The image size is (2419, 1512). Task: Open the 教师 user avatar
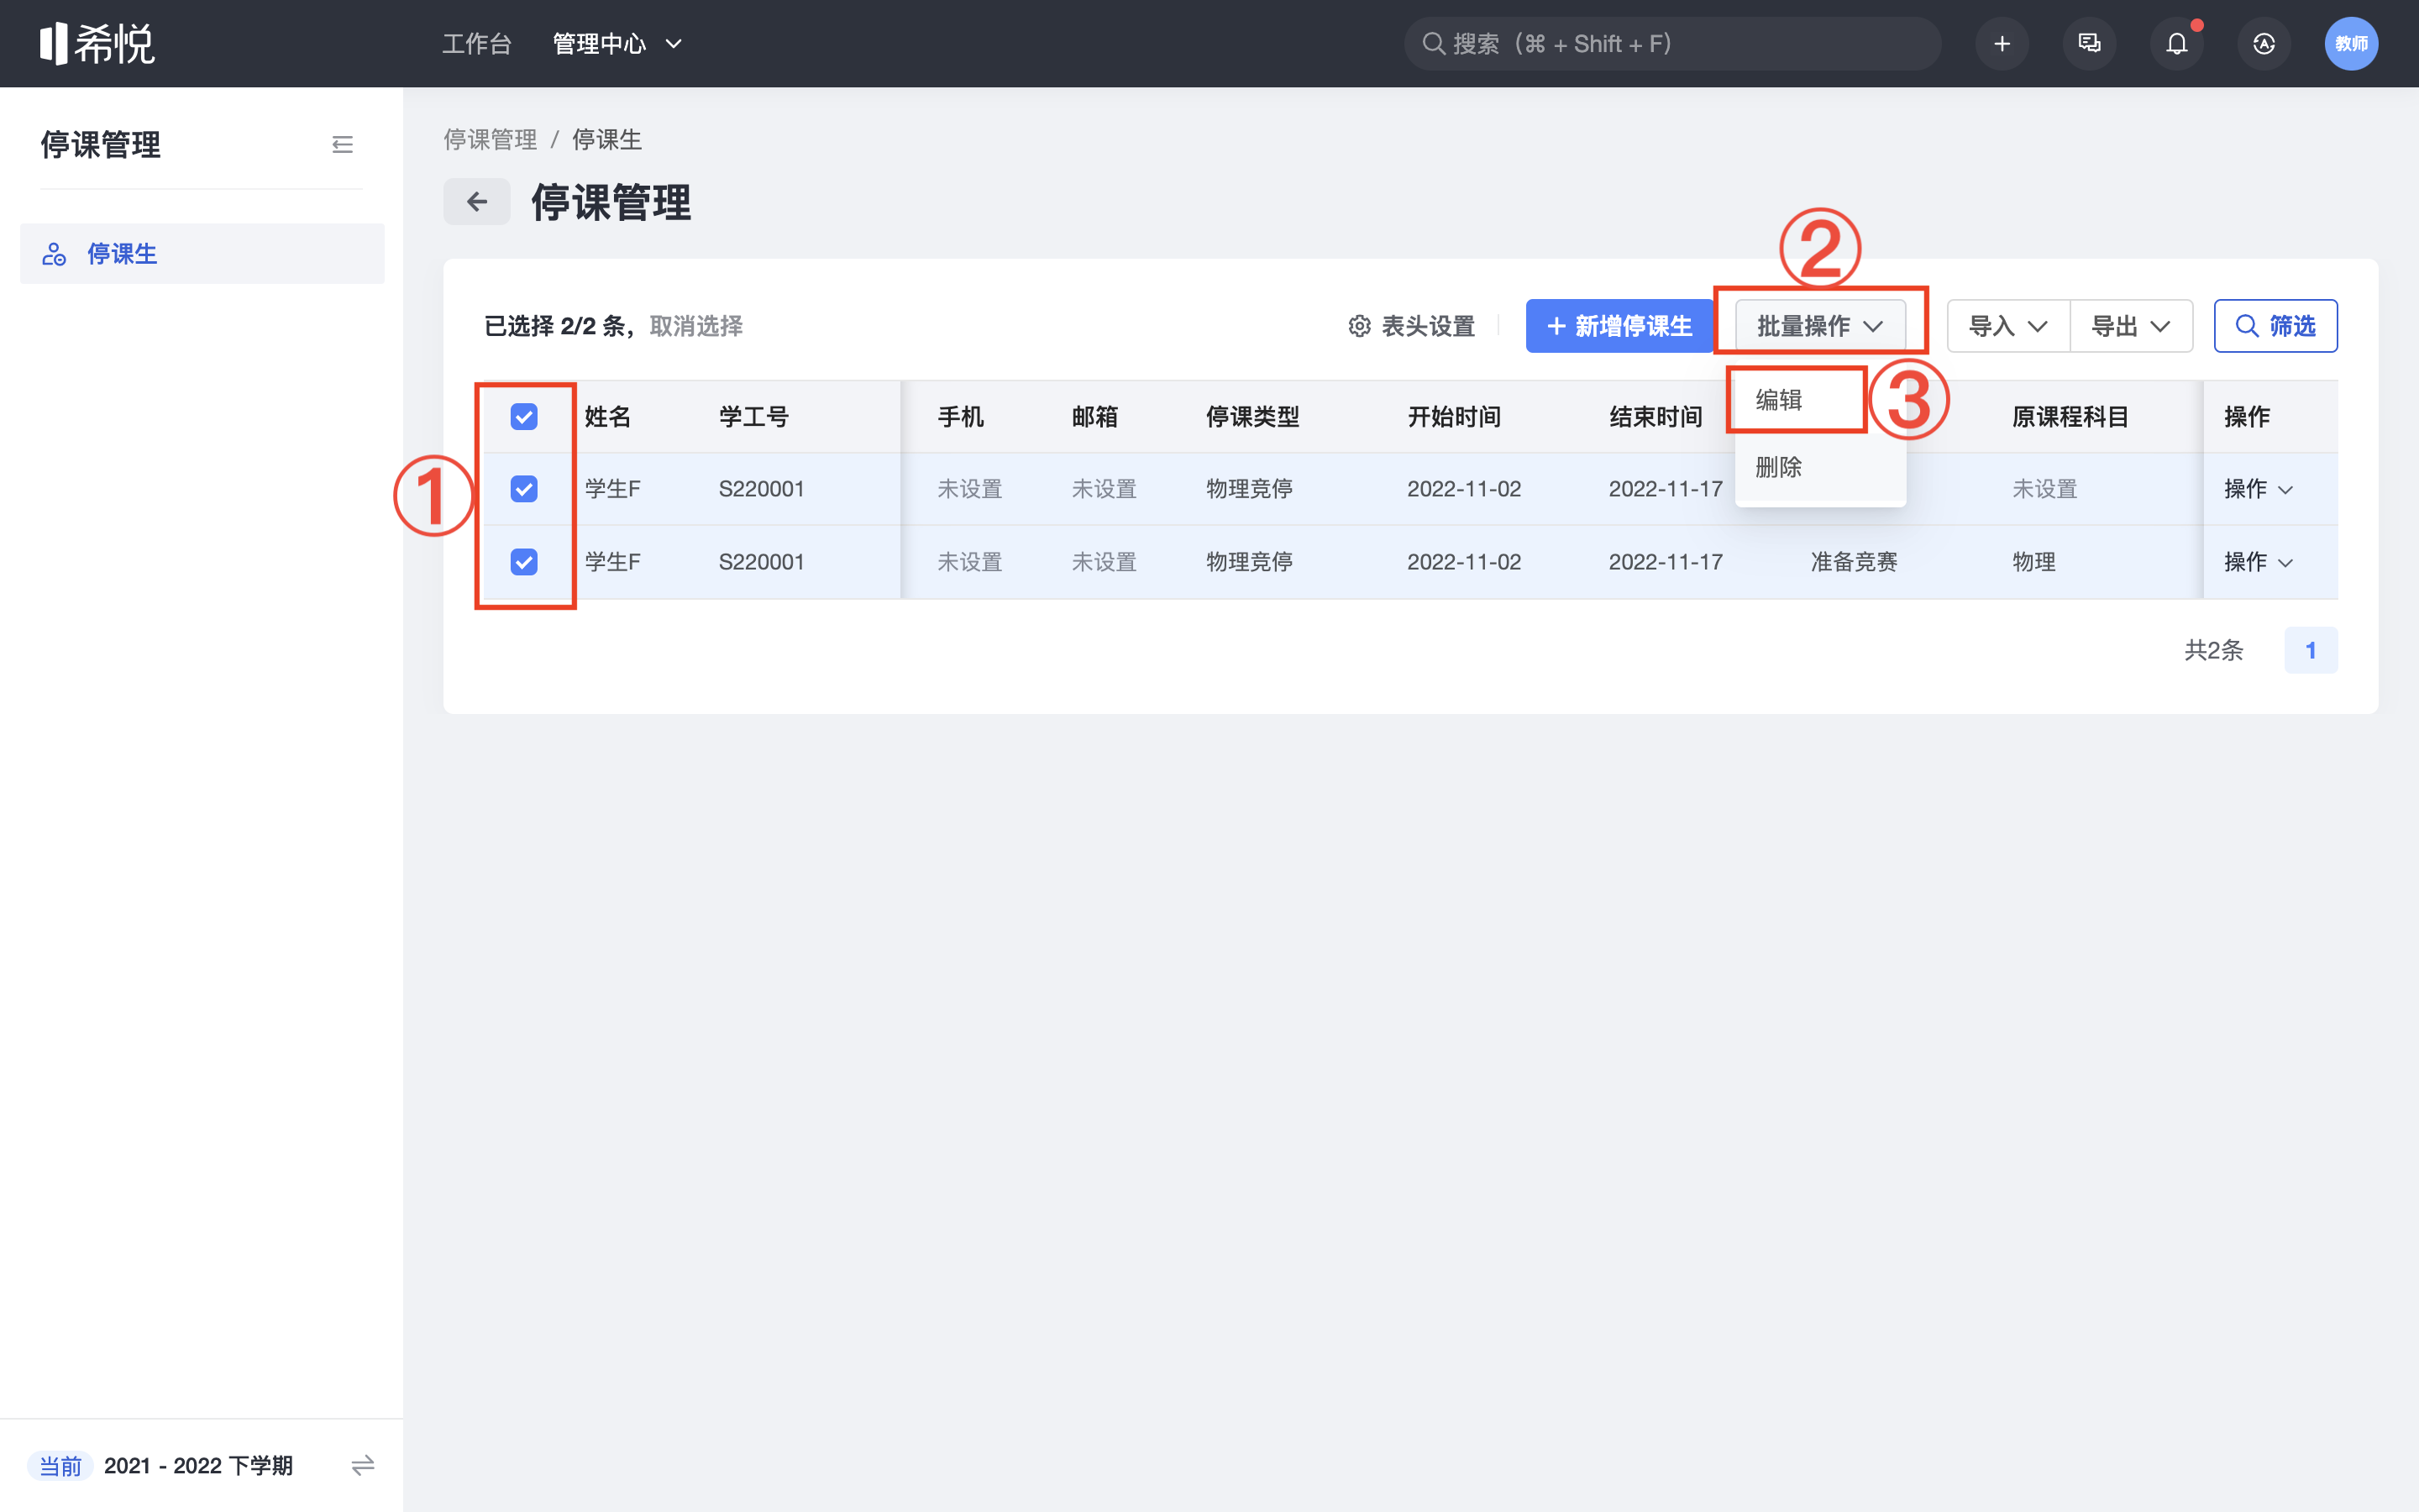coord(2351,43)
